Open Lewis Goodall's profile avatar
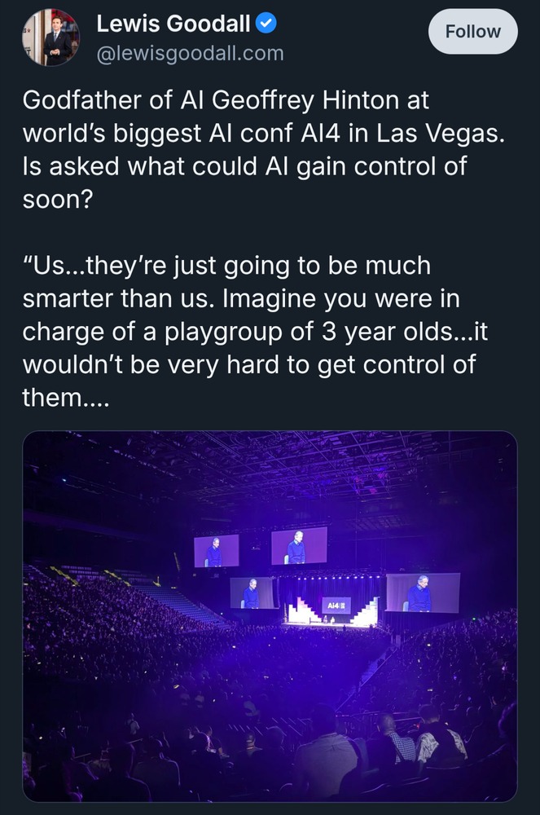 coord(50,37)
